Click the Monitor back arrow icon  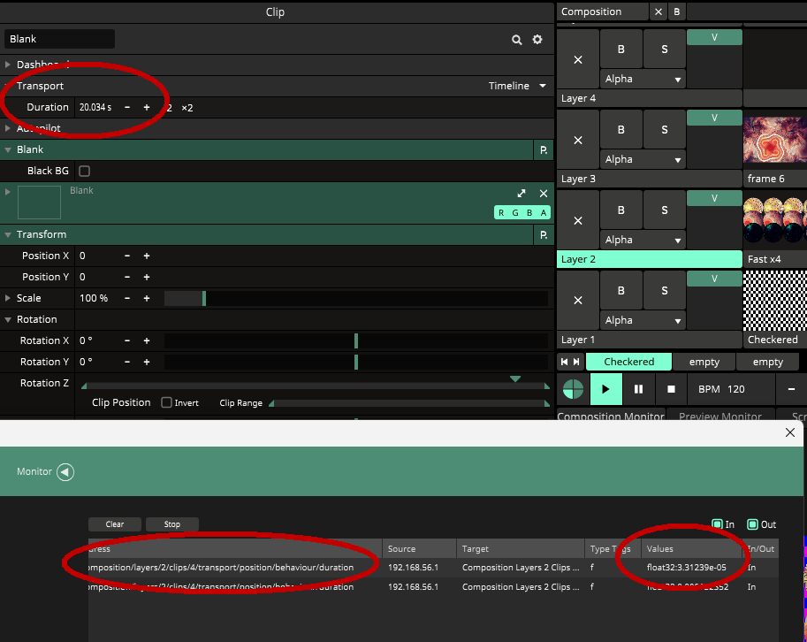click(x=65, y=472)
